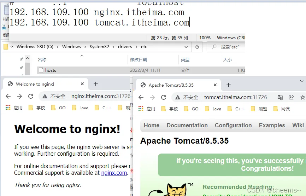Screen dimensions: 306x196
Task: Bookmark the Tomcat page with star icon
Action: [x=303, y=97]
